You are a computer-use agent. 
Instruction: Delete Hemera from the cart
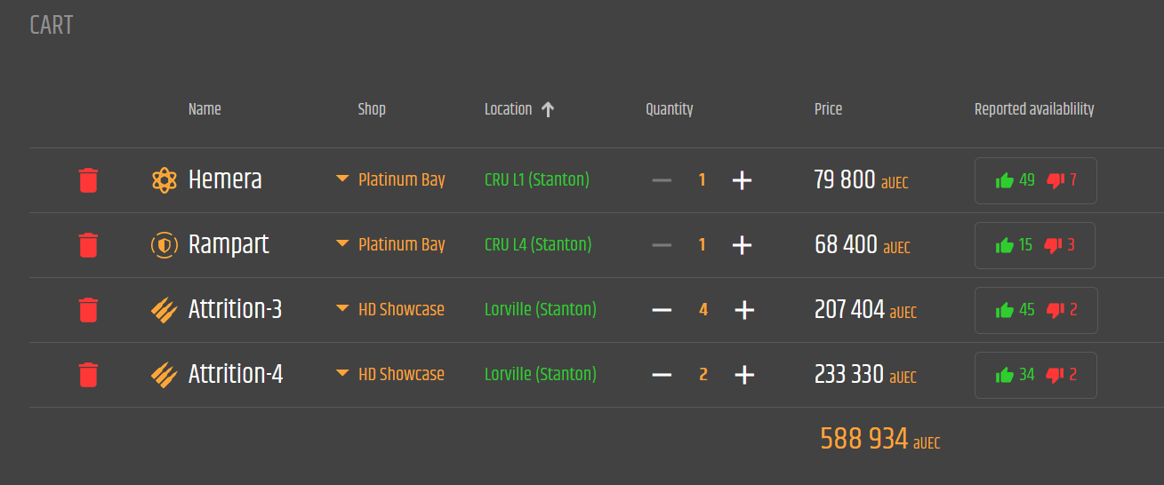(88, 180)
